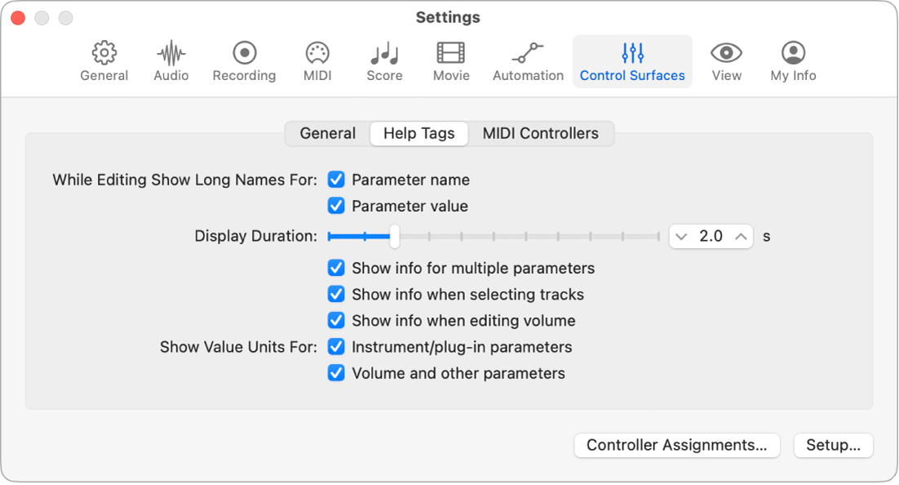Screen dimensions: 899x485
Task: Select the General sub-tab
Action: (327, 133)
